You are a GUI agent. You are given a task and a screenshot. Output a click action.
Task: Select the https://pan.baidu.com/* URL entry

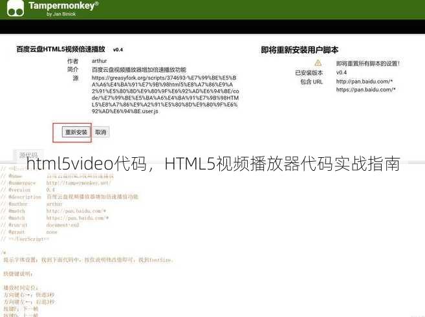tap(365, 89)
